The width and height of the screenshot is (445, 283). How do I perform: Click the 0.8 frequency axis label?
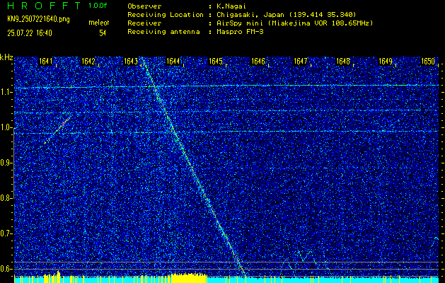[6, 198]
